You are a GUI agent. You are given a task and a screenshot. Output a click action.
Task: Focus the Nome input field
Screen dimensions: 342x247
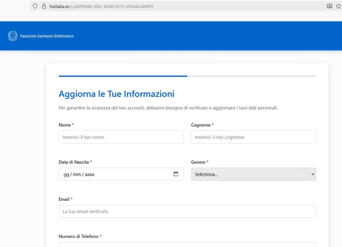pos(121,137)
